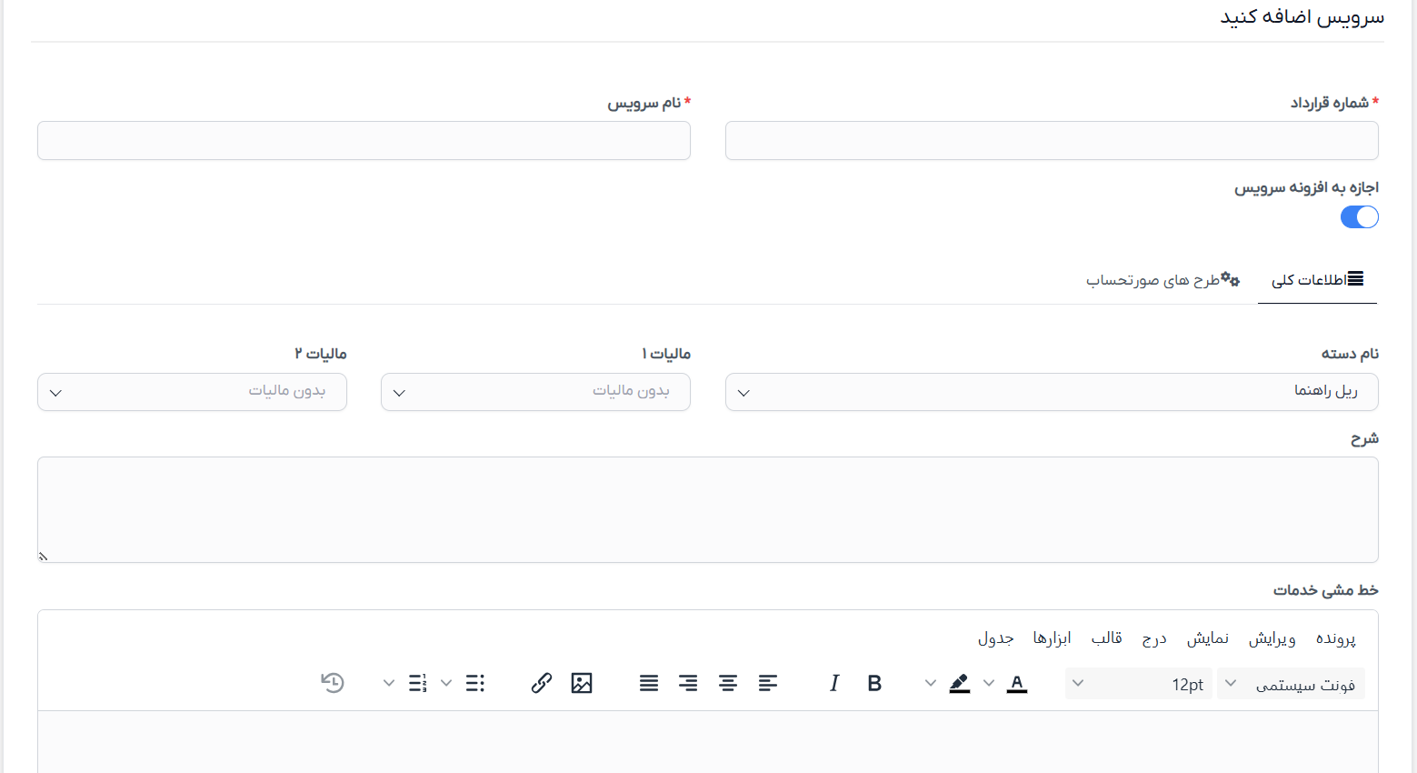The width and height of the screenshot is (1417, 773).
Task: Open the فونت سیستمی font family dropdown
Action: pos(1291,684)
